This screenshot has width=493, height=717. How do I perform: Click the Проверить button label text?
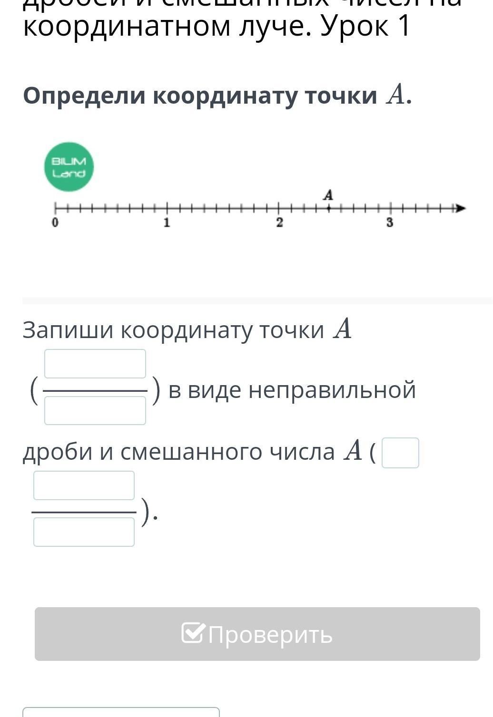[270, 634]
